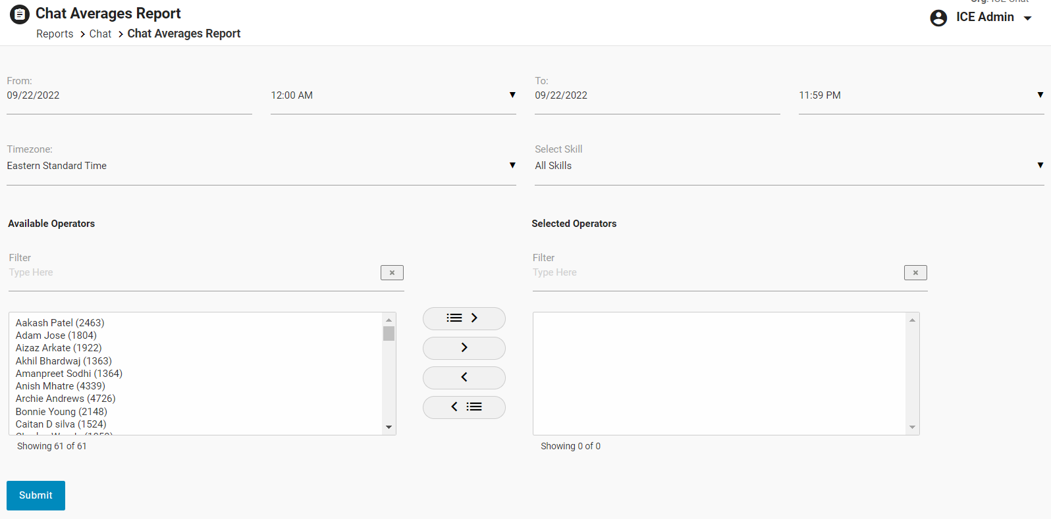Expand the Select Skill dropdown
The width and height of the screenshot is (1051, 519).
(x=1040, y=166)
